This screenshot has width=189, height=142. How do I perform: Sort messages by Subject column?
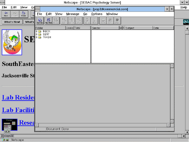click(139, 28)
